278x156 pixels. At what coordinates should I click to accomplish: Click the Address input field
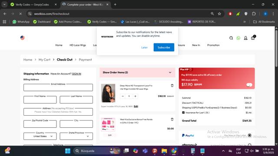[58, 112]
